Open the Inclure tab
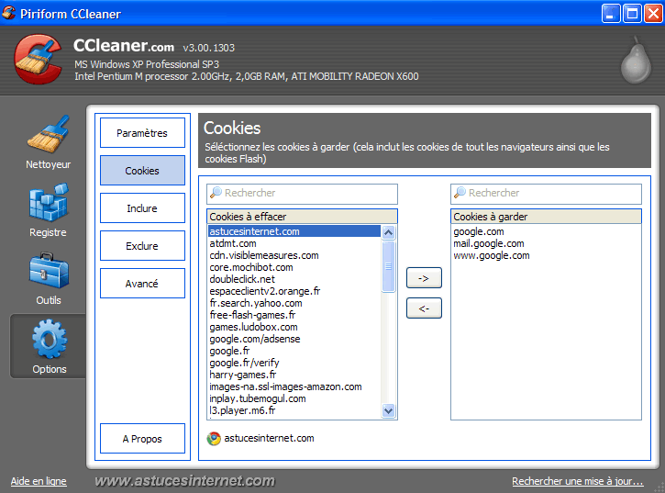This screenshot has height=493, width=665. (x=142, y=208)
